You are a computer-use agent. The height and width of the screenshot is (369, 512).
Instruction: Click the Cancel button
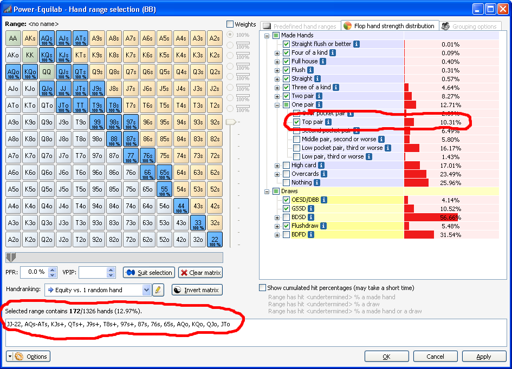pos(435,357)
